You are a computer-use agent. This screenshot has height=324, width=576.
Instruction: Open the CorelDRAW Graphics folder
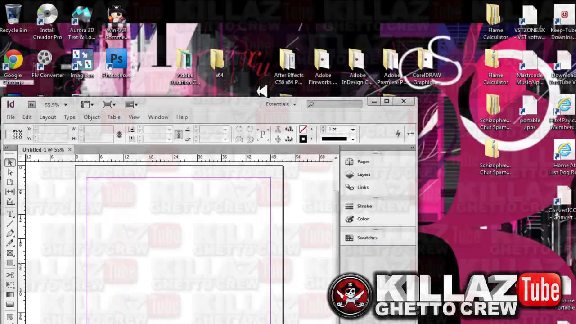coord(427,66)
